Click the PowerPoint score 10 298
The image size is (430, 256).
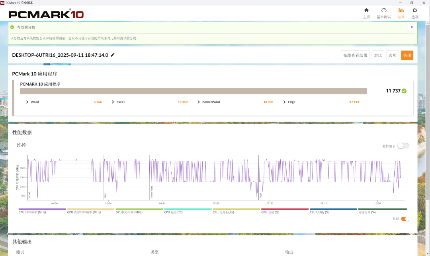point(268,102)
